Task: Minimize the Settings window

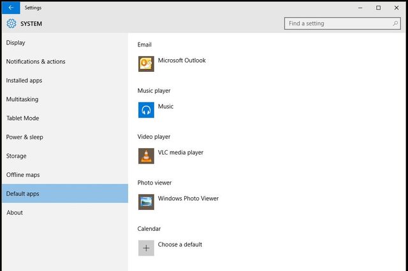Action: tap(360, 8)
